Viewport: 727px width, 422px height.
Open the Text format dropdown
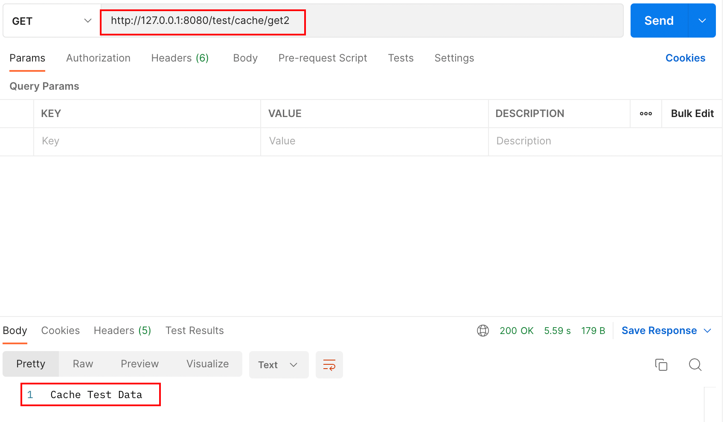pyautogui.click(x=279, y=365)
